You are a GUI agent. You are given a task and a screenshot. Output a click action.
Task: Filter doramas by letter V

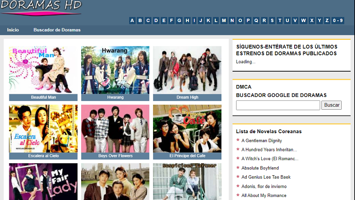click(x=295, y=20)
